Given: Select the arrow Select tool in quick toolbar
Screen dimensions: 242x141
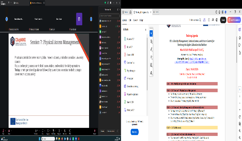Looking at the screenshot, I should [x=151, y=33].
